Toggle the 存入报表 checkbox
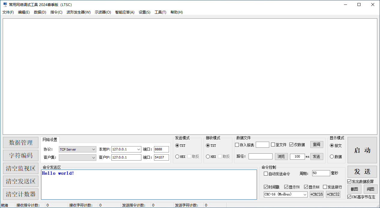 (237, 145)
